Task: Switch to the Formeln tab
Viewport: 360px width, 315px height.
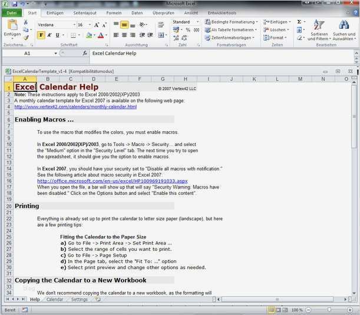Action: (x=114, y=13)
